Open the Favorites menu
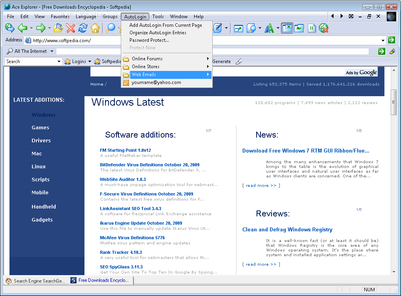401x296 pixels. tap(60, 17)
